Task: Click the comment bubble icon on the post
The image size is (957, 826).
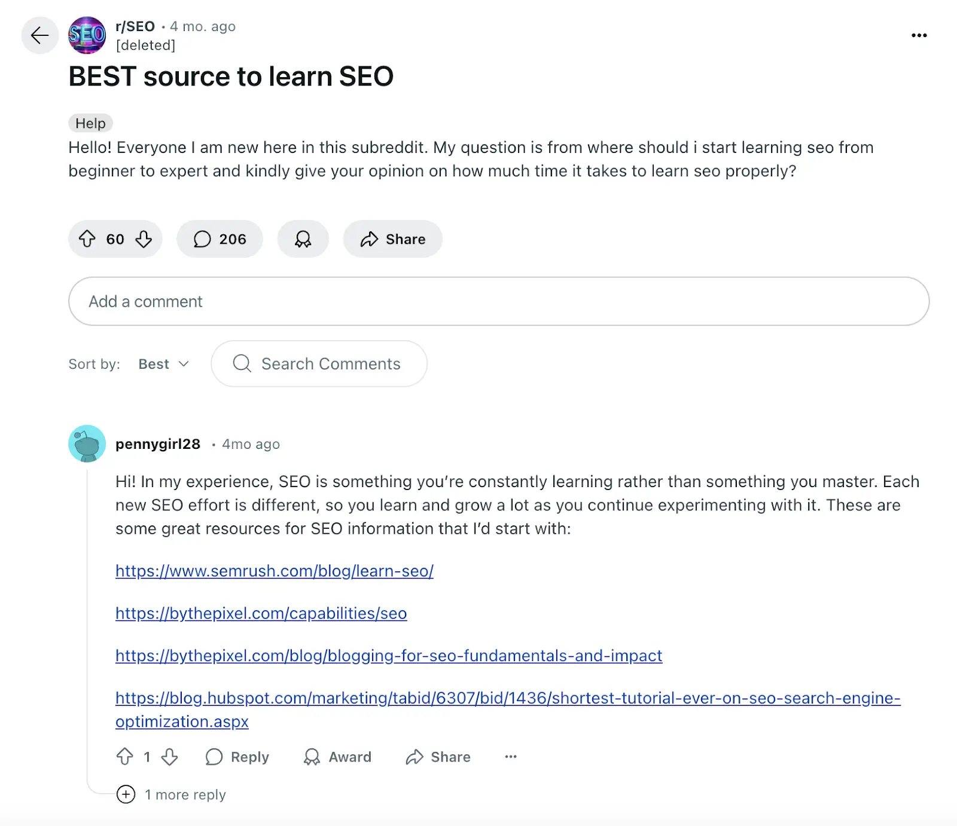Action: coord(203,239)
